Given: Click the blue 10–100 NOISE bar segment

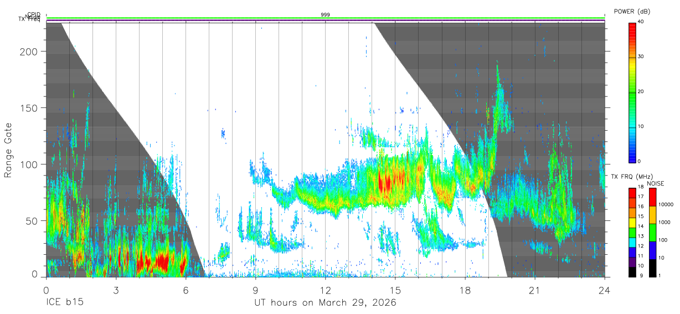Looking at the screenshot, I should coord(652,250).
